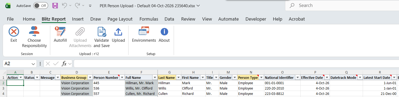This screenshot has height=97, width=399.
Task: Switch to the Insert tab
Action: point(78,19)
